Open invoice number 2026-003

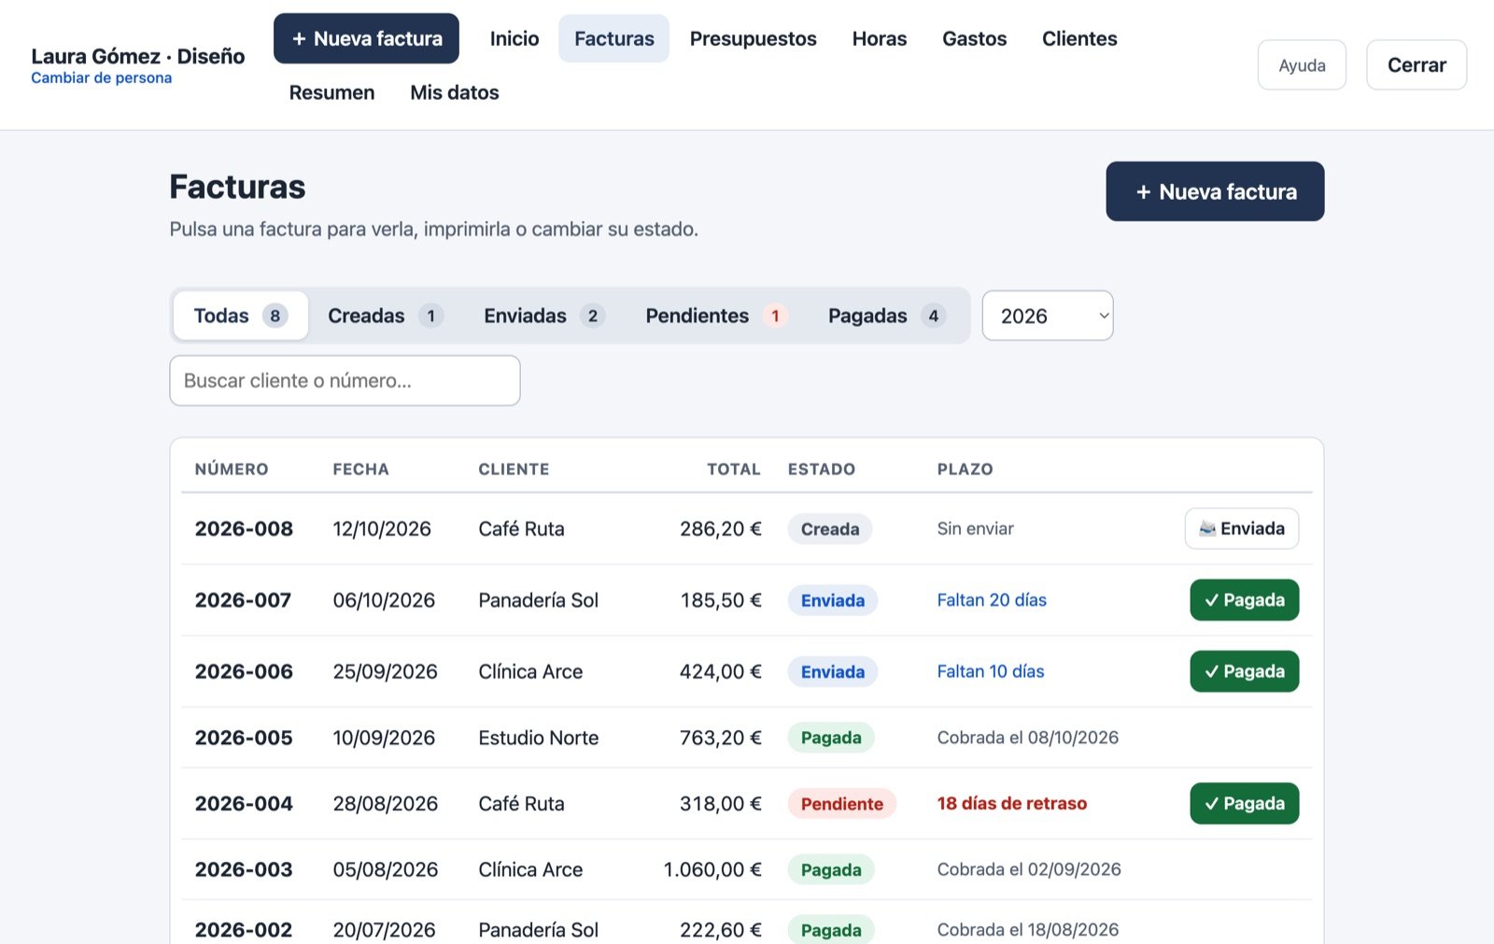[244, 869]
